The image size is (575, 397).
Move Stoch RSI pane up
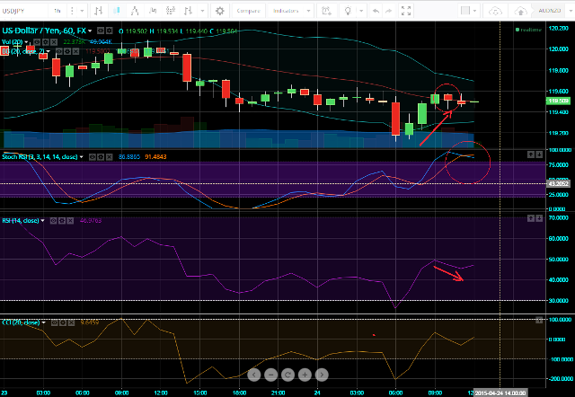point(531,154)
